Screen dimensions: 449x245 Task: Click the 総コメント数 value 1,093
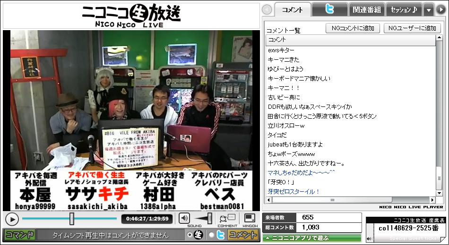point(311,228)
